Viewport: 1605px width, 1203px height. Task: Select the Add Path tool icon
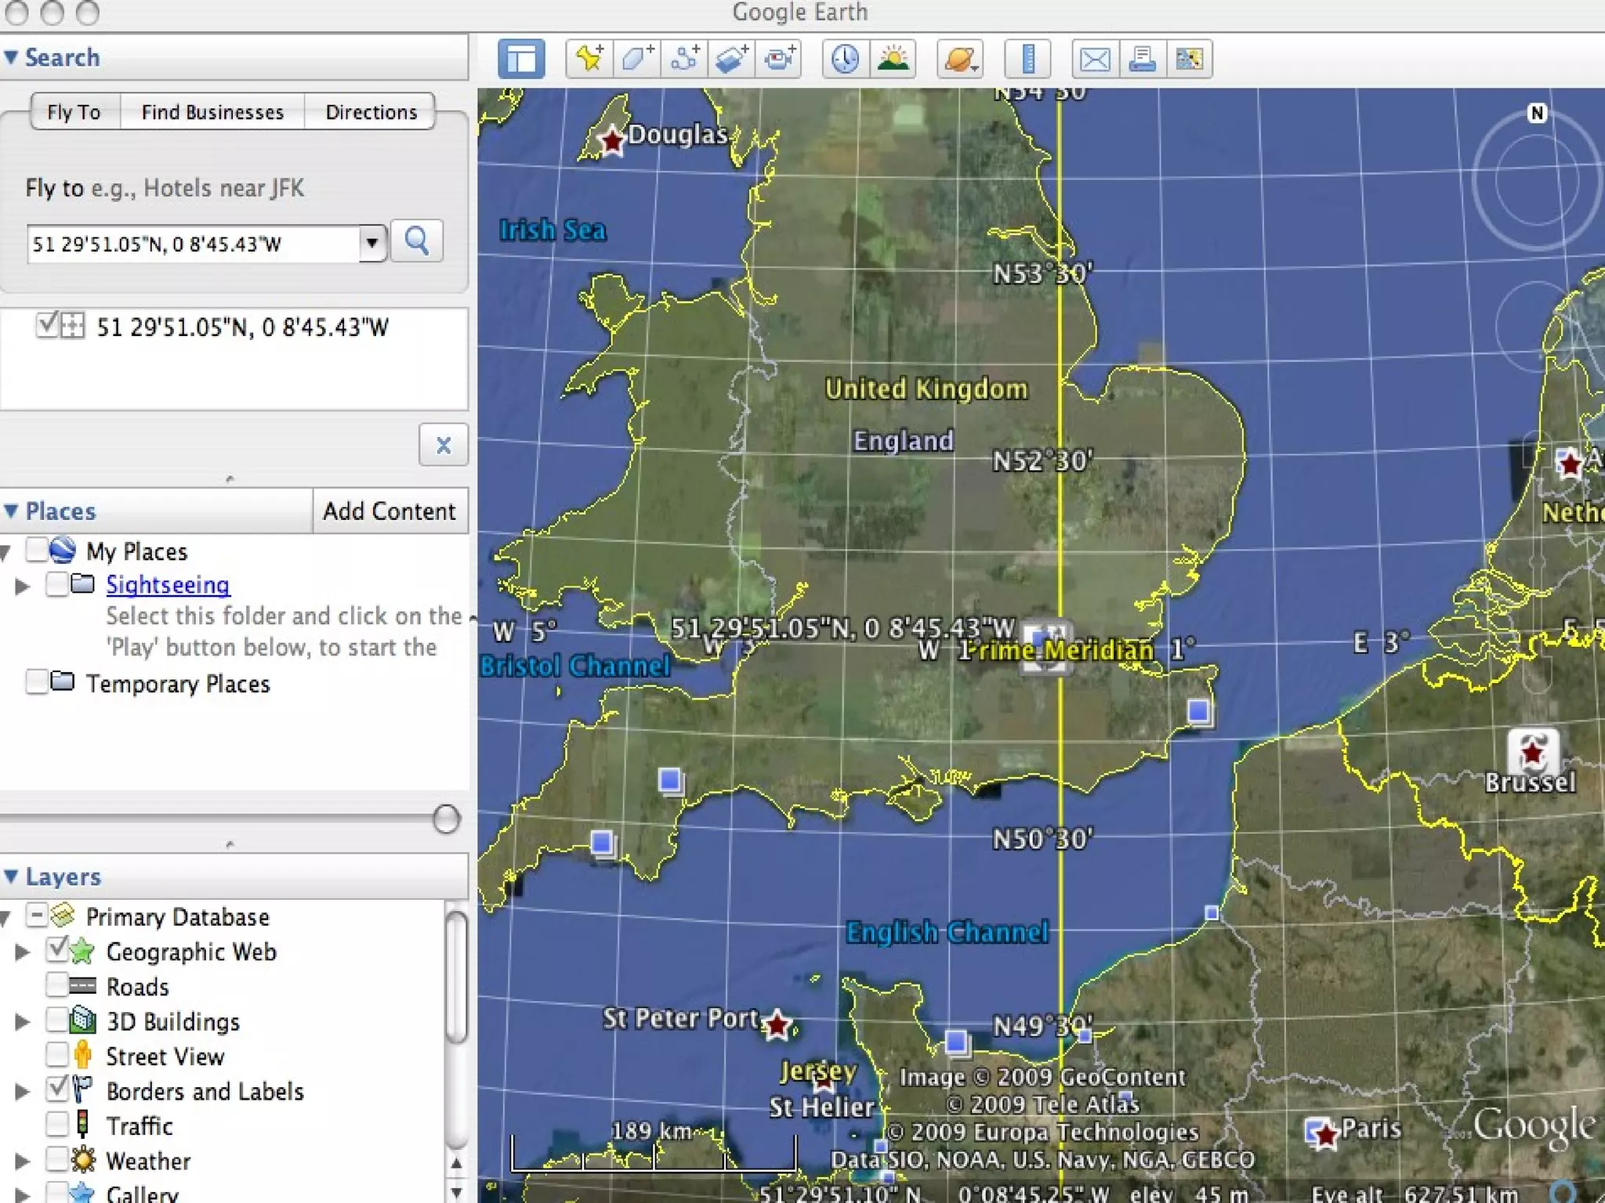[684, 59]
